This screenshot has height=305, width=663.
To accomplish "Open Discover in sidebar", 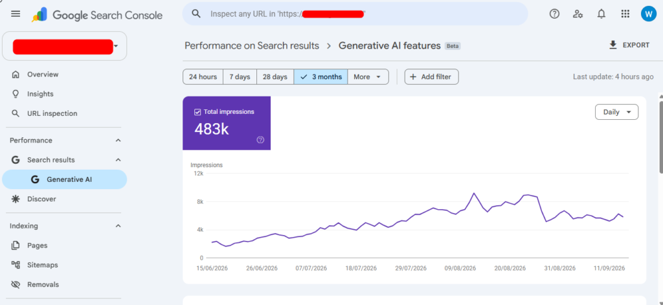I will [64, 199].
